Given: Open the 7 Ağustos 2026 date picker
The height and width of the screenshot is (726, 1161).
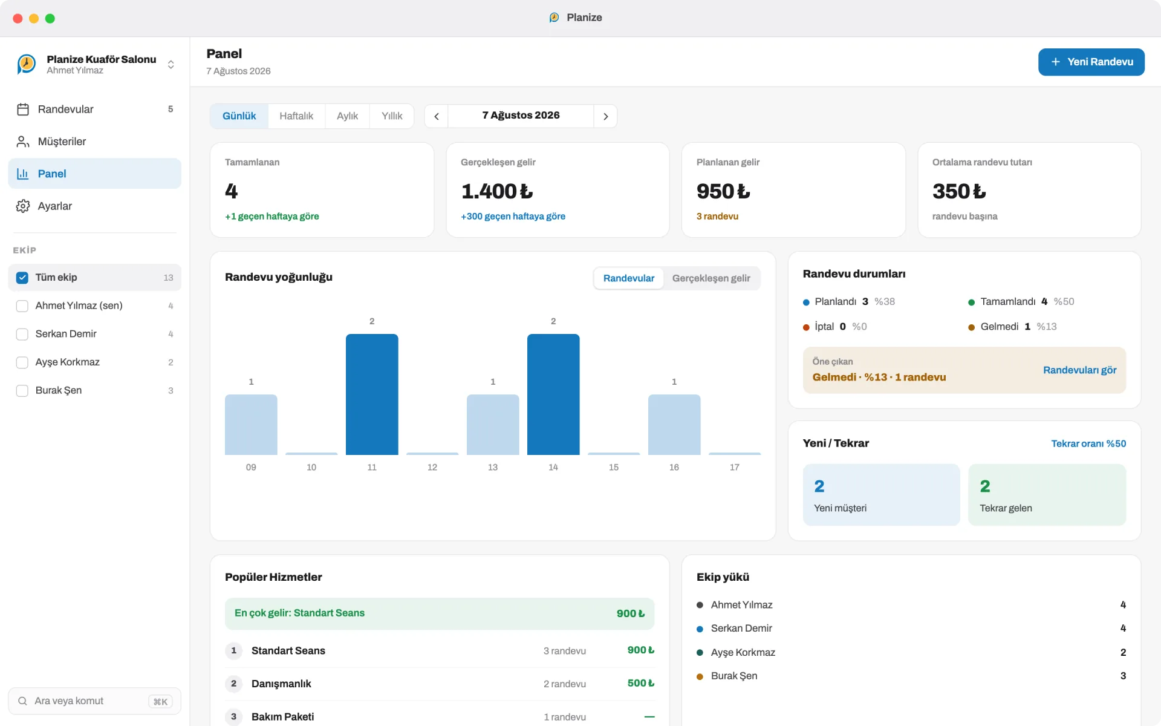Looking at the screenshot, I should pyautogui.click(x=521, y=116).
